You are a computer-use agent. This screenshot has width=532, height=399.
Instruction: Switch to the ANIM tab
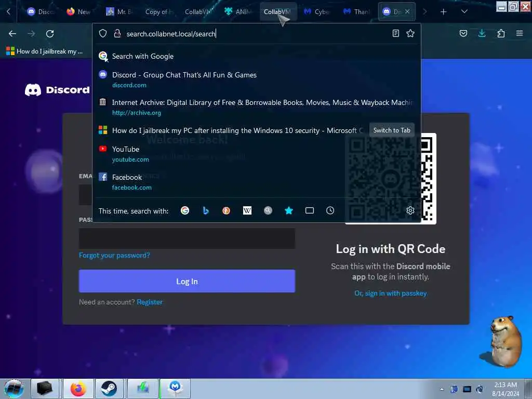point(237,12)
